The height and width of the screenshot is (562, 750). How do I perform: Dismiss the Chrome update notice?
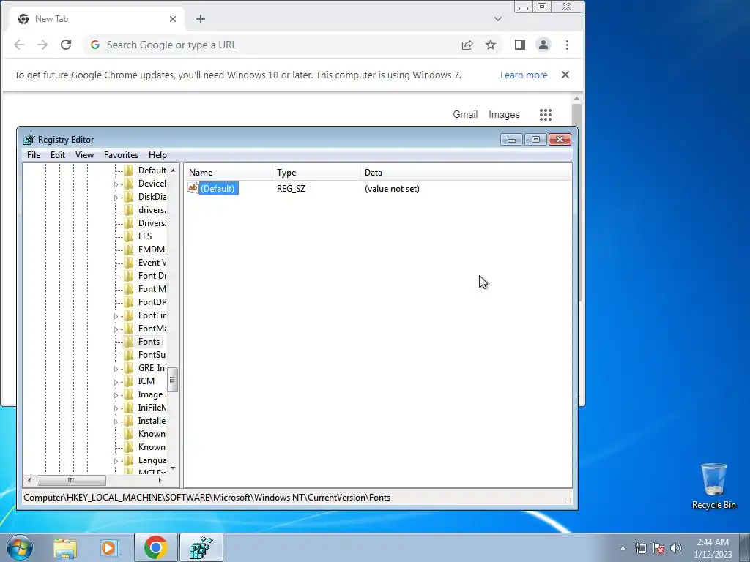coord(565,75)
